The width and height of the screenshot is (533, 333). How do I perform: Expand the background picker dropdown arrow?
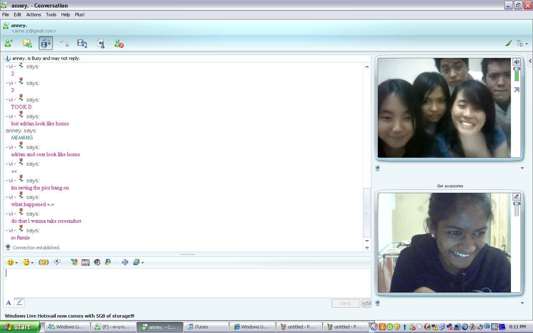[143, 263]
